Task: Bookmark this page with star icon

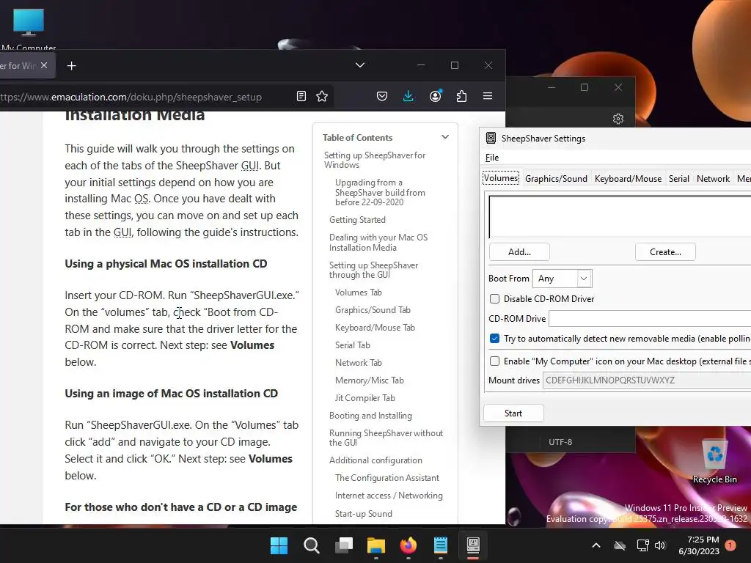Action: coord(322,96)
